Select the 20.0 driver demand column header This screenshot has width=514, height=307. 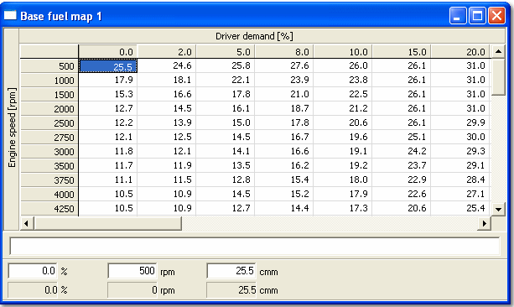pos(459,52)
